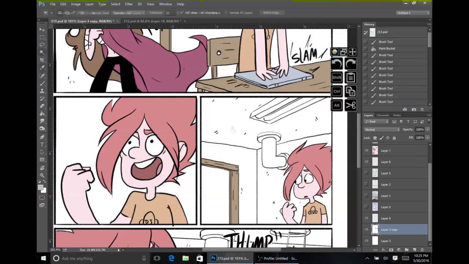Image resolution: width=469 pixels, height=264 pixels.
Task: Select the Move tool
Action: (x=42, y=29)
